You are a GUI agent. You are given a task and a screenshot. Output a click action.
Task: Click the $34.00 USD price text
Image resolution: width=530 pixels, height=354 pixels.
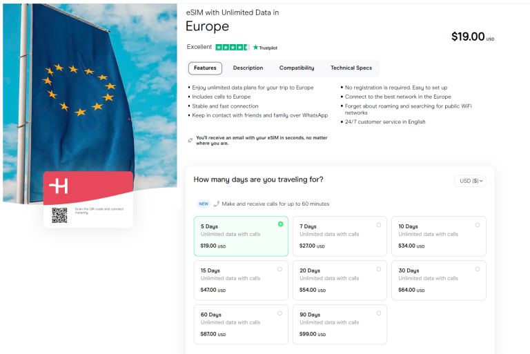coord(411,246)
